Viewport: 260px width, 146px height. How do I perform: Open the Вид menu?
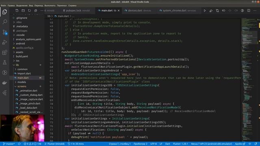pos(31,5)
